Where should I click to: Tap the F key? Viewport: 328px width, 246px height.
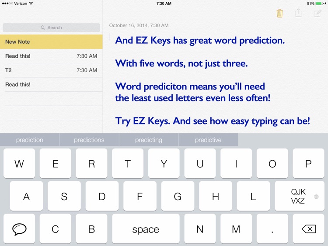pyautogui.click(x=140, y=196)
